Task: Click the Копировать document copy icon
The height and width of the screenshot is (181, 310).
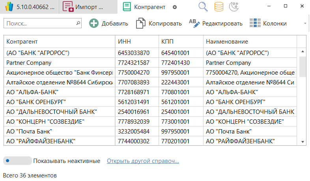Action: click(x=140, y=23)
